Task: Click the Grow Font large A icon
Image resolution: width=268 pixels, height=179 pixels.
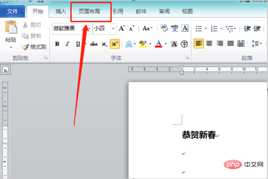Action: coord(122,28)
